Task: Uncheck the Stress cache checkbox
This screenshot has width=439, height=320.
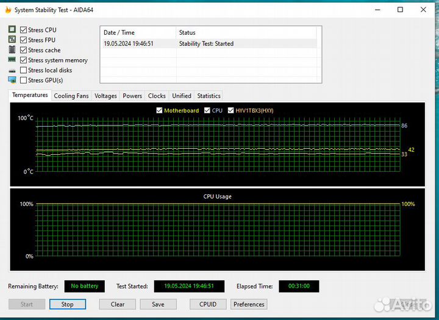Action: [24, 50]
